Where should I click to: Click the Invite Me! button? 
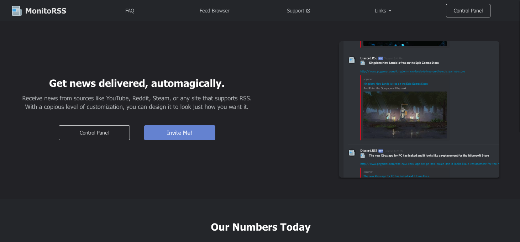(180, 133)
